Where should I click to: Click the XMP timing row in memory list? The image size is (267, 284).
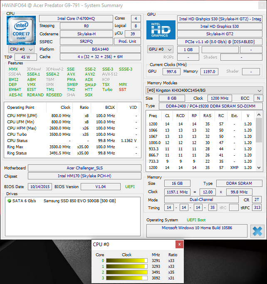pos(200,168)
